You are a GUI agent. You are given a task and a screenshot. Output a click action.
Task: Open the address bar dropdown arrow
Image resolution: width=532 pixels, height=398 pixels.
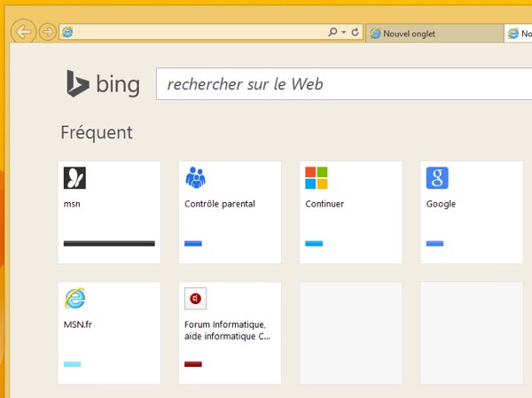pos(344,32)
